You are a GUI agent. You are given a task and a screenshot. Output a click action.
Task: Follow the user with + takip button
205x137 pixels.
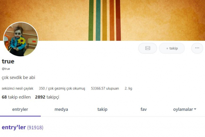tap(172, 48)
